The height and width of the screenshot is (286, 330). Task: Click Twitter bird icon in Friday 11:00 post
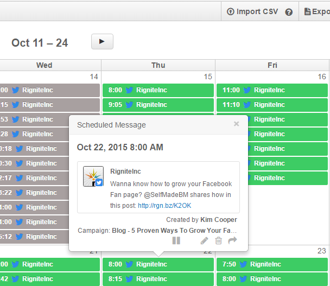[x=247, y=90]
